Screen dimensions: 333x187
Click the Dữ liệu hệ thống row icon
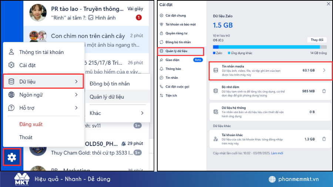(x=216, y=112)
